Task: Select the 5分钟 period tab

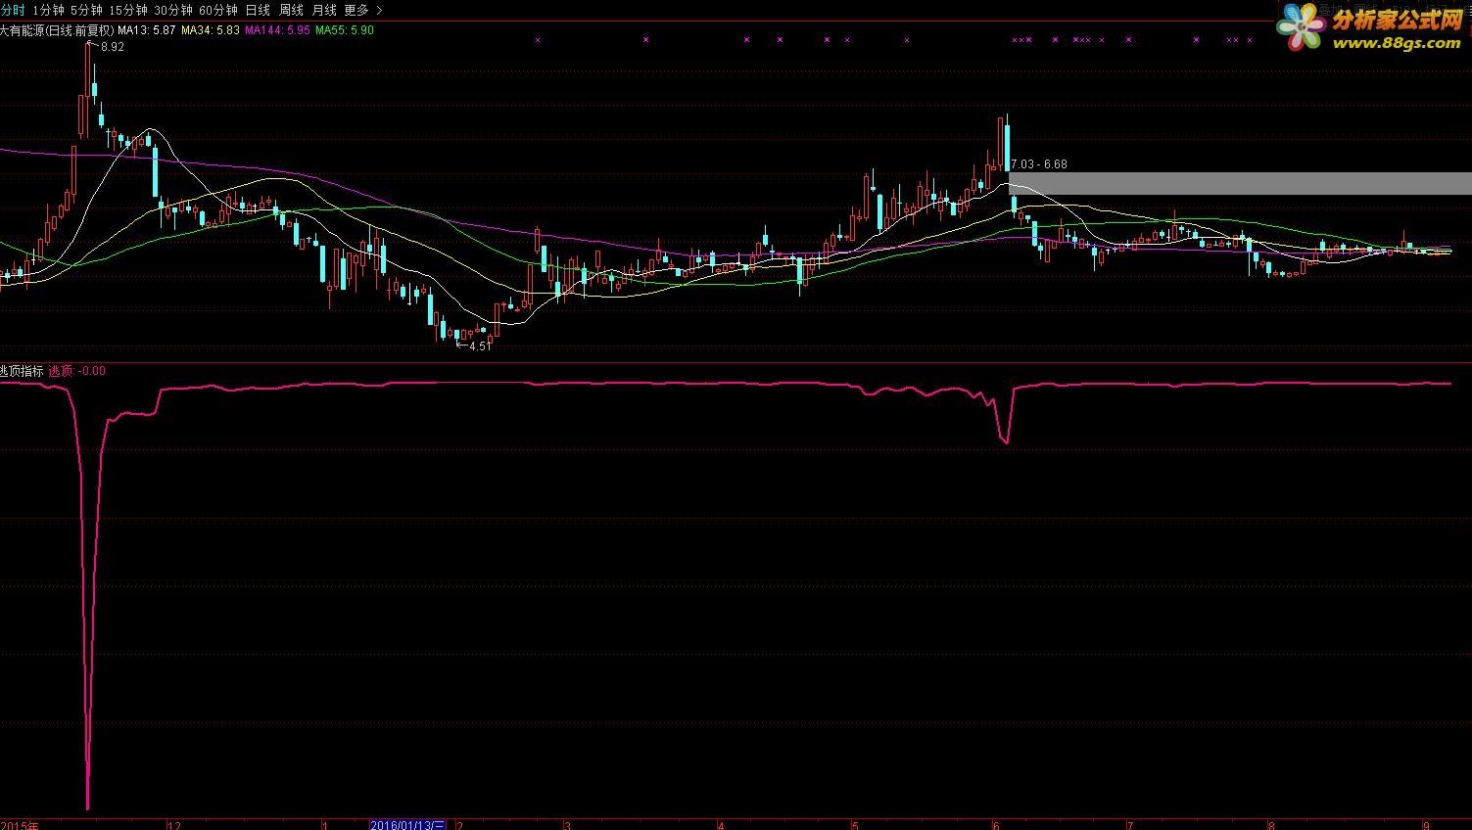Action: (x=86, y=10)
